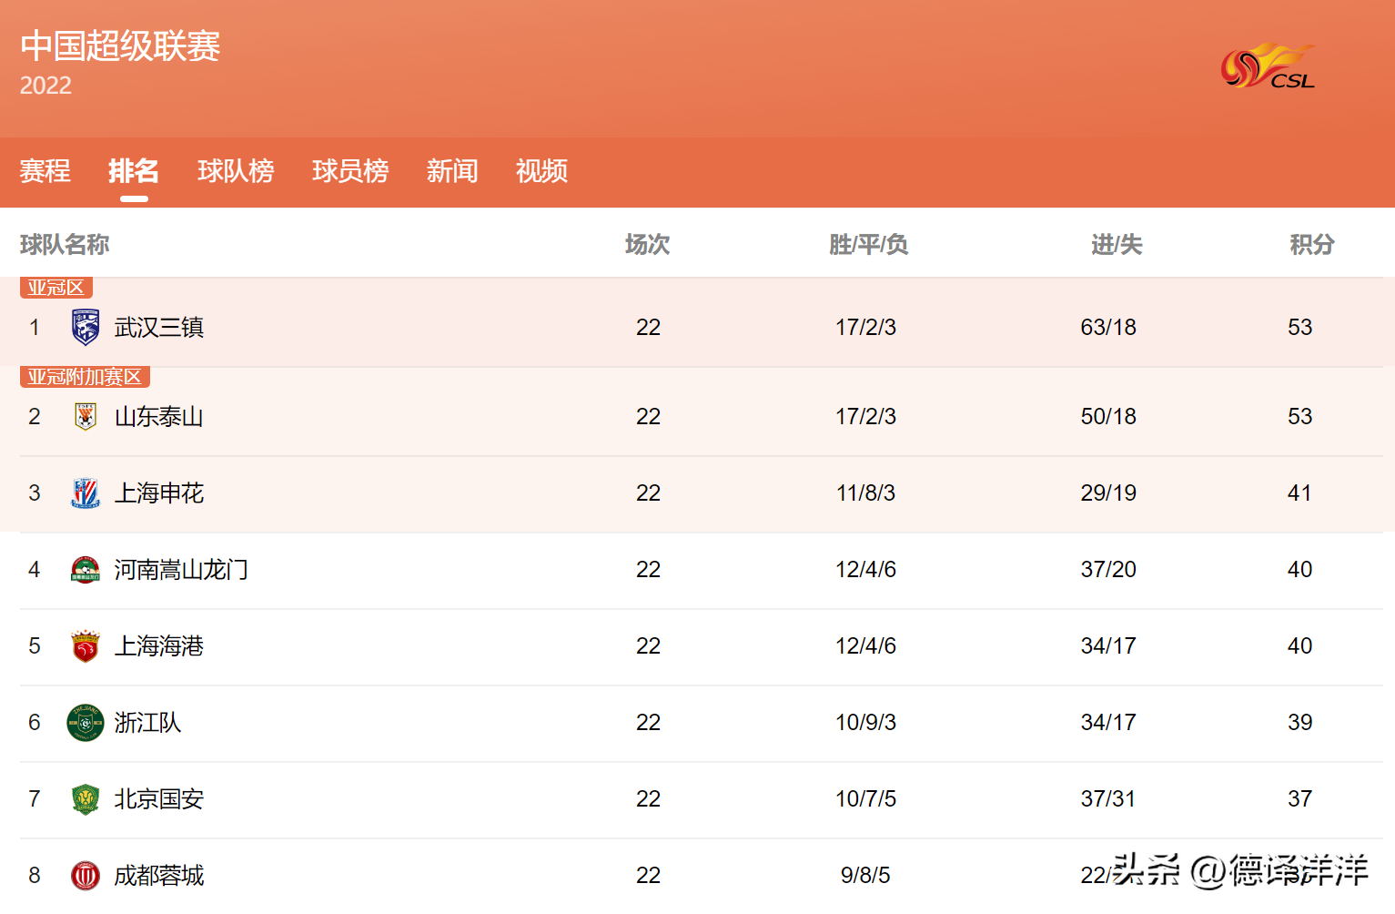Image resolution: width=1395 pixels, height=914 pixels.
Task: Open team 武汉三镇
Action: click(159, 327)
